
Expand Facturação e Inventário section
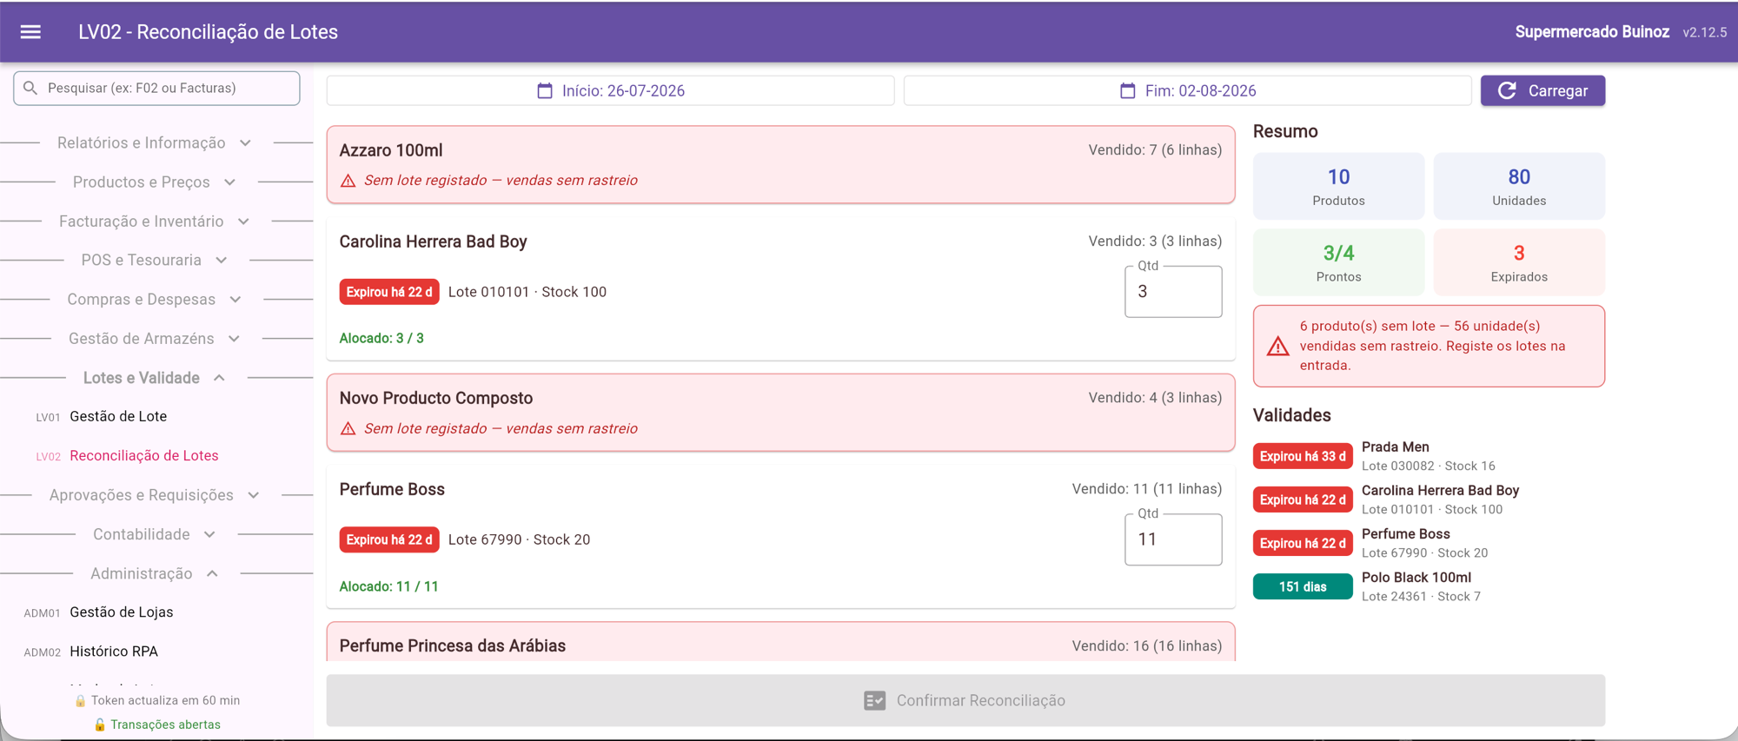coord(156,222)
